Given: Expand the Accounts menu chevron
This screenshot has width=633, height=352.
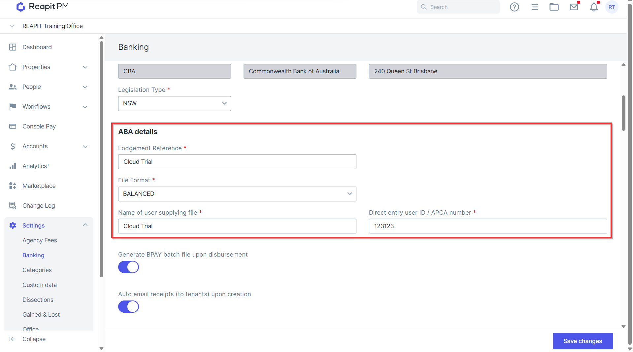Looking at the screenshot, I should click(x=85, y=146).
